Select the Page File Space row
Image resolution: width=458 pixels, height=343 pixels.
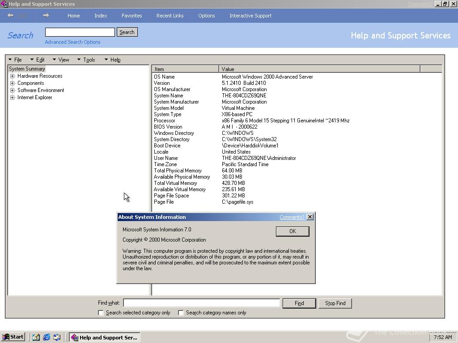[x=171, y=196]
